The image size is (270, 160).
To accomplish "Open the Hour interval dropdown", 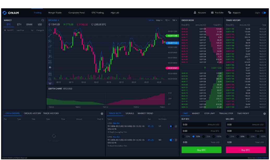I will pyautogui.click(x=159, y=20).
